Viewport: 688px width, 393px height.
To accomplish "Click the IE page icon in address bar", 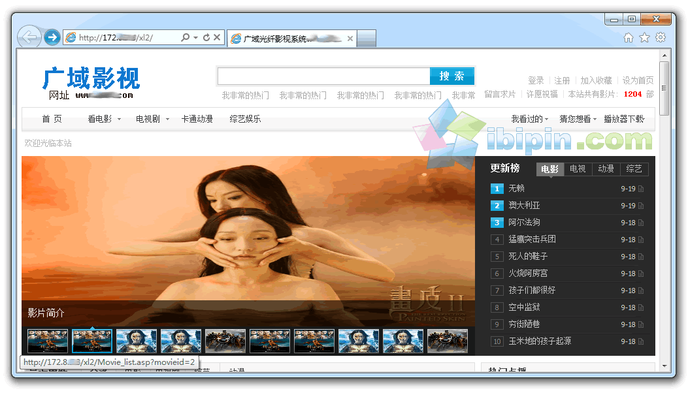I will [x=71, y=38].
